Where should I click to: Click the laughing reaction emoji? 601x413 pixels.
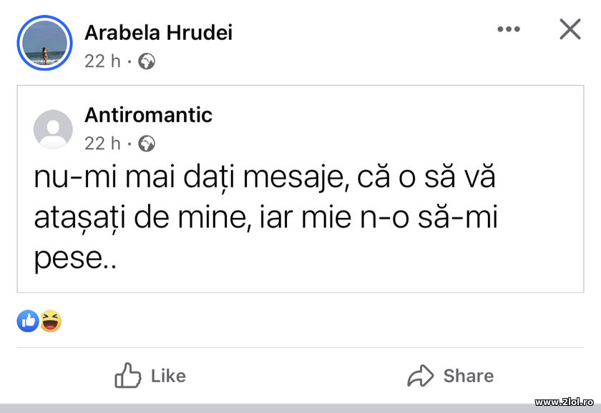49,322
